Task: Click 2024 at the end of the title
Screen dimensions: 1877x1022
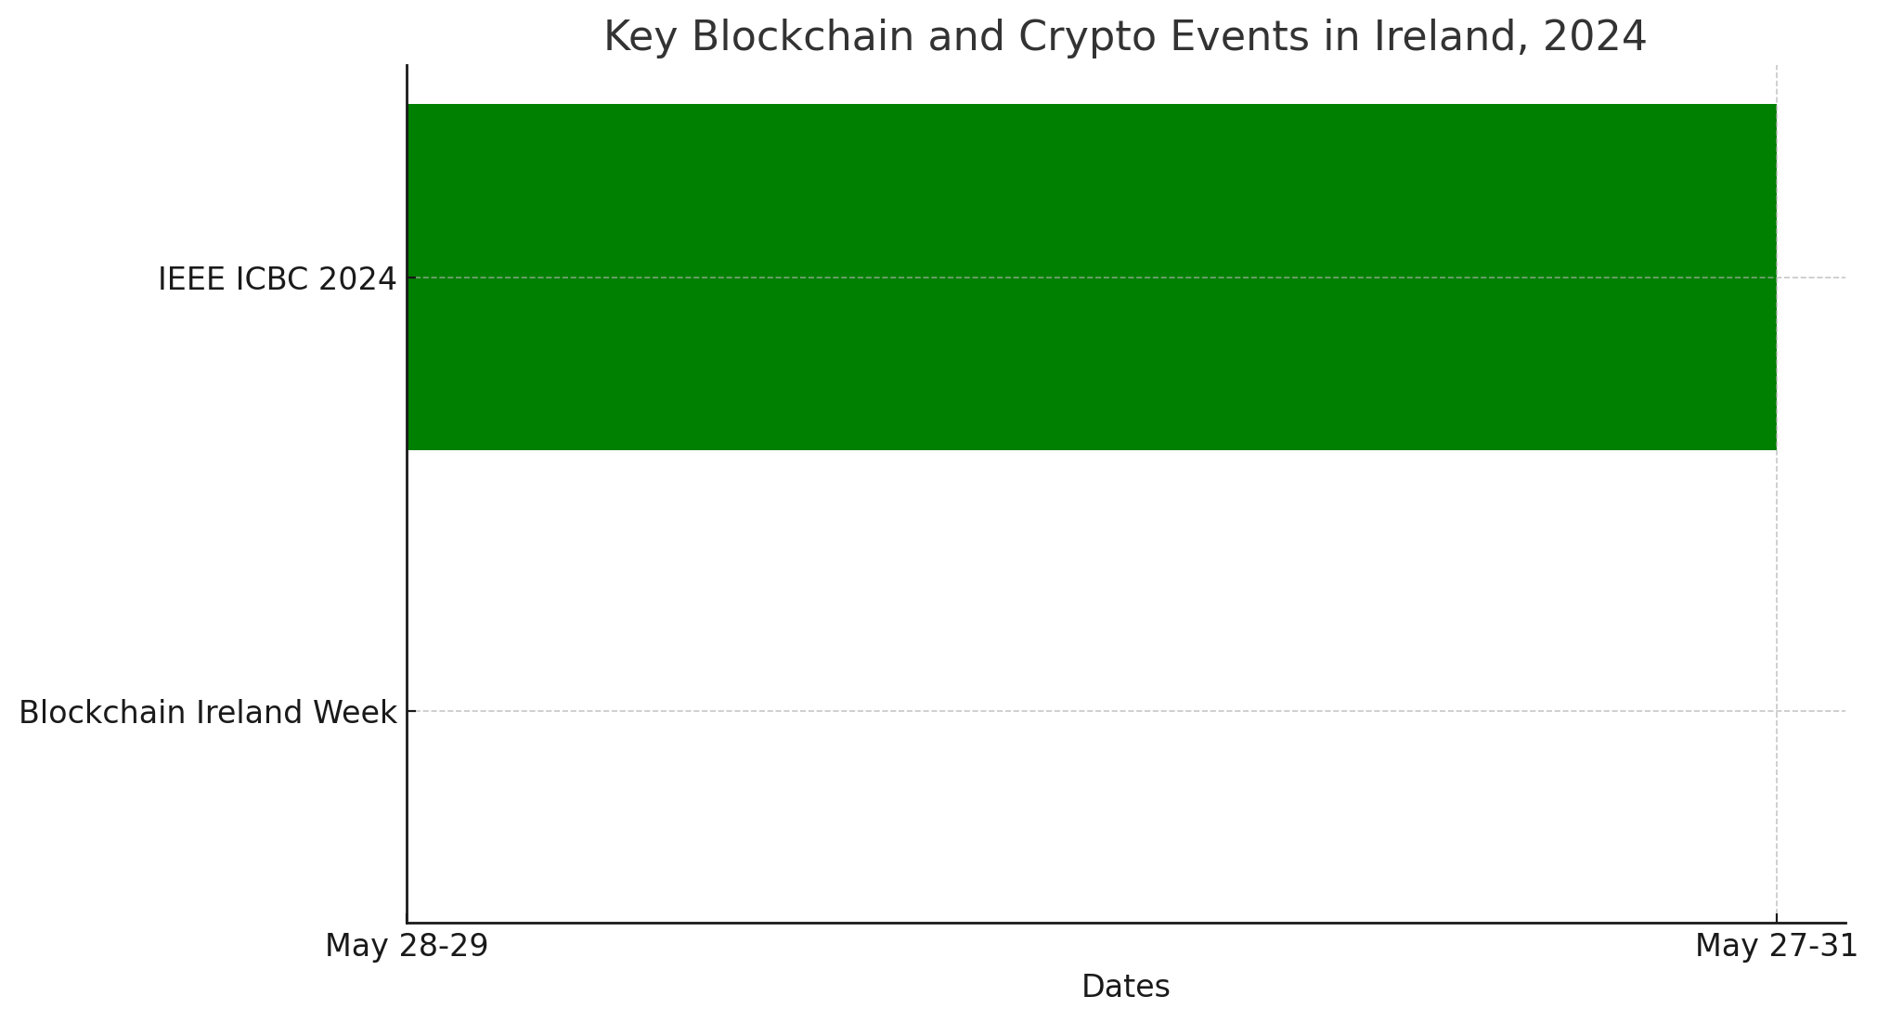Action: click(1595, 36)
